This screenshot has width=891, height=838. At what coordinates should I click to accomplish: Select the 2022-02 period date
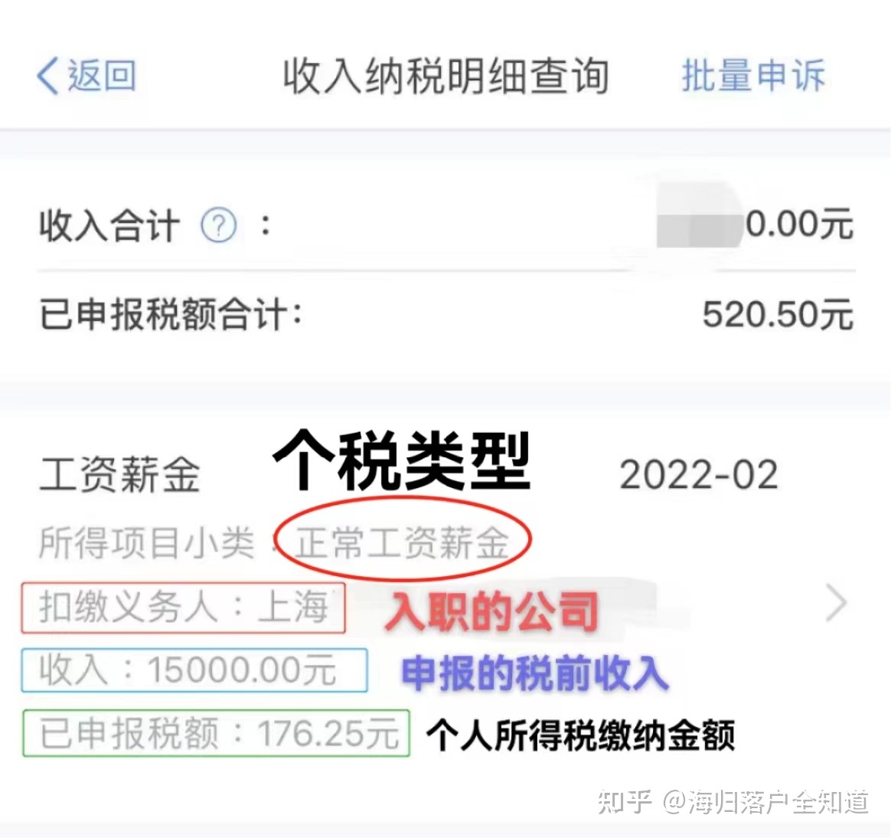point(698,475)
